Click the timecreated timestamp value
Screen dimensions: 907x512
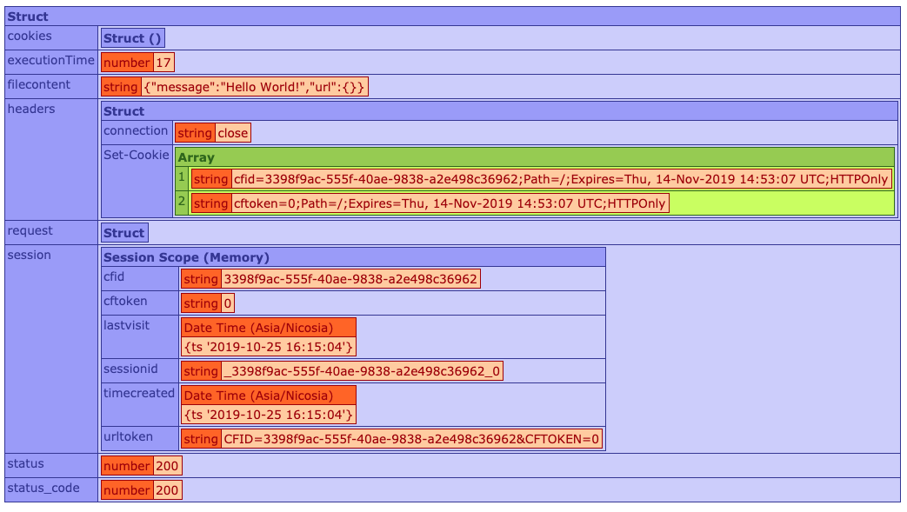pyautogui.click(x=268, y=415)
